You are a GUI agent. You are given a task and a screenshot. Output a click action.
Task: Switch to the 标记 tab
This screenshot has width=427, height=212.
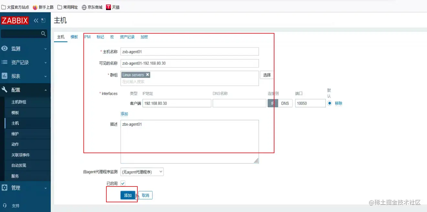tap(100, 37)
